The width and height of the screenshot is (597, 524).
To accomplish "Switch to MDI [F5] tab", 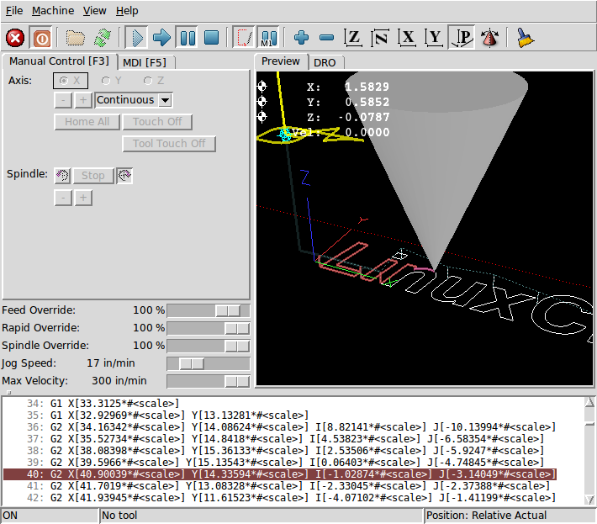I will [x=145, y=62].
